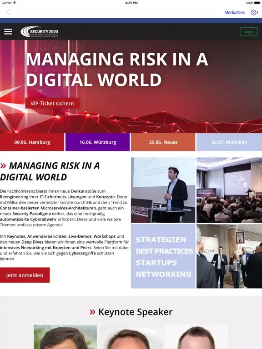
Task: Open the third keynote speaker portrait
Action: point(196,337)
